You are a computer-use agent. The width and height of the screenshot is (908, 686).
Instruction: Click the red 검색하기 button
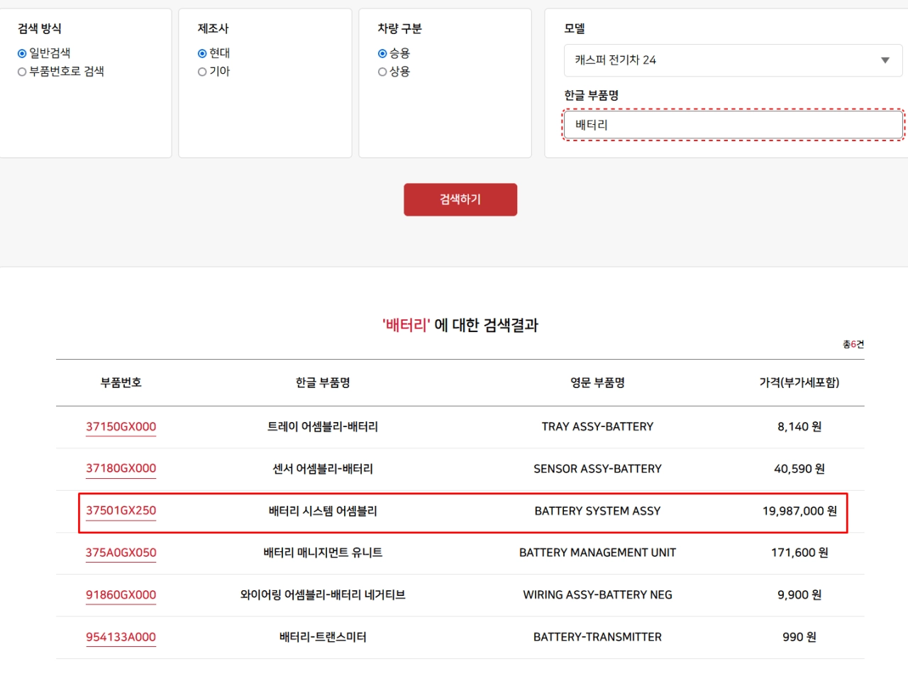(x=460, y=199)
